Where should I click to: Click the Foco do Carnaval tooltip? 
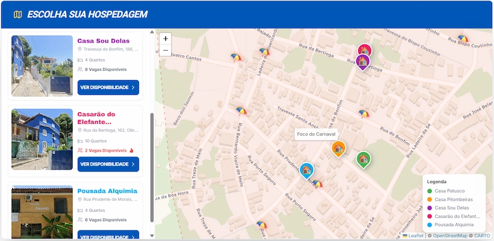point(316,134)
